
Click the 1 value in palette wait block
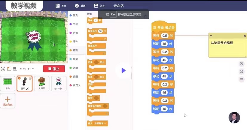pos(95,20)
